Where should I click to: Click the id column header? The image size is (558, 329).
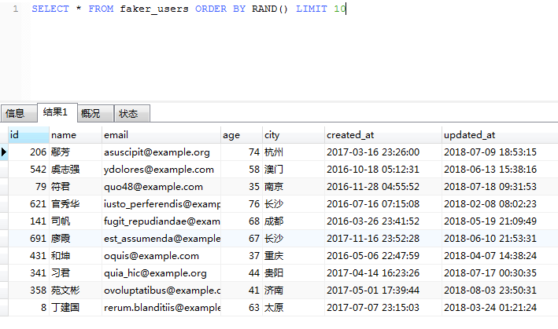tap(29, 135)
